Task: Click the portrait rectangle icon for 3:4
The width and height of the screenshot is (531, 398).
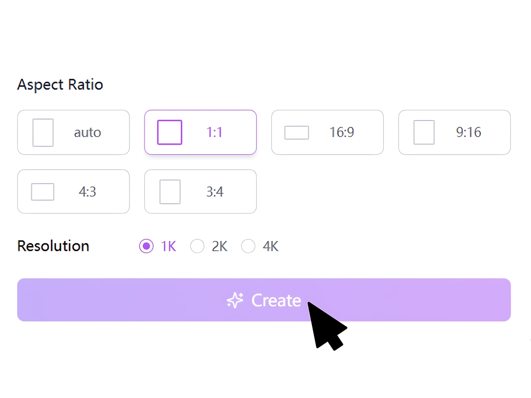Action: click(x=170, y=192)
